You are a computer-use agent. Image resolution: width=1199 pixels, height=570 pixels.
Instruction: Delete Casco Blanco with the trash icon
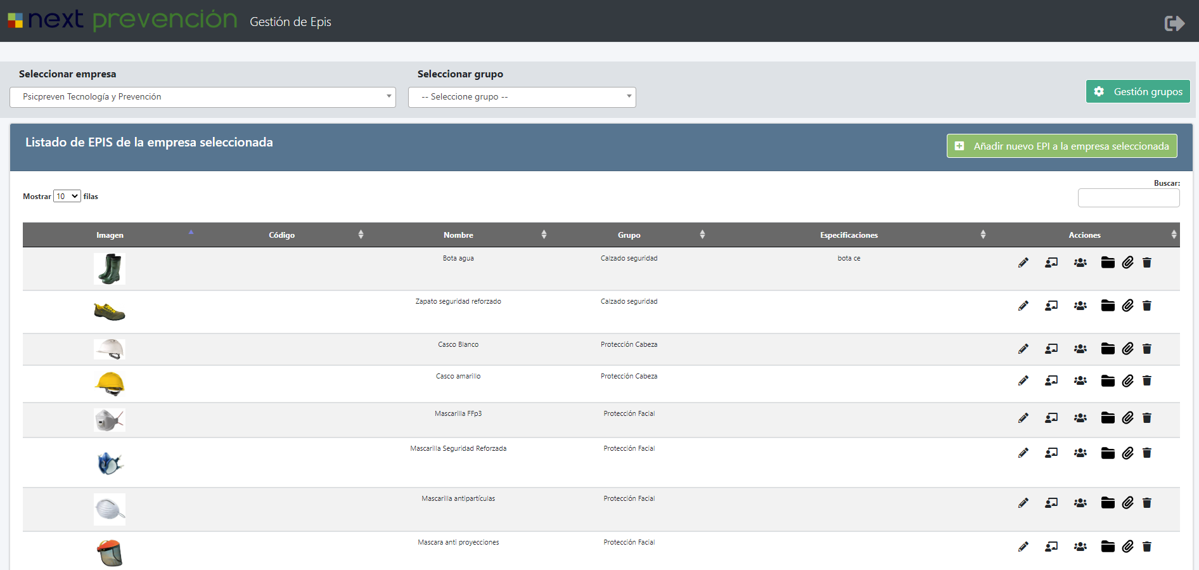point(1147,349)
